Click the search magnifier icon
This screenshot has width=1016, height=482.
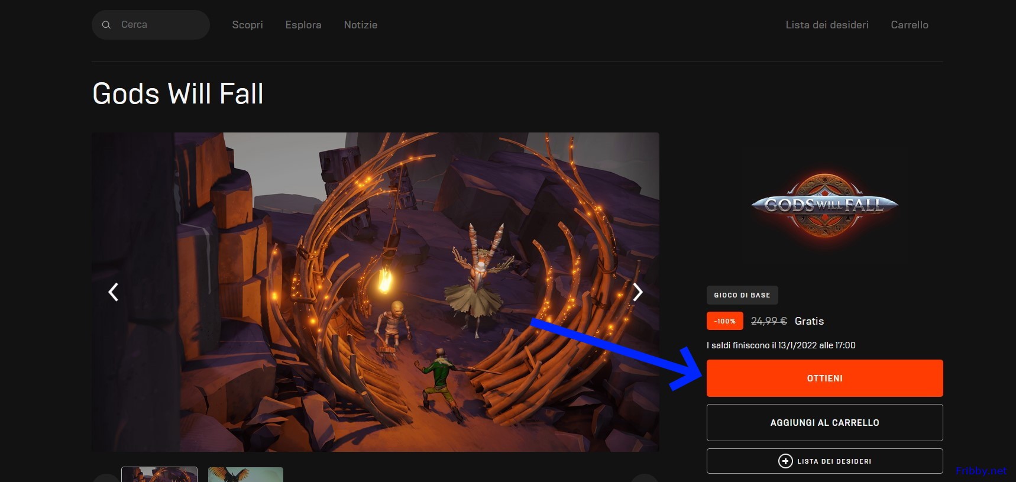(x=106, y=25)
